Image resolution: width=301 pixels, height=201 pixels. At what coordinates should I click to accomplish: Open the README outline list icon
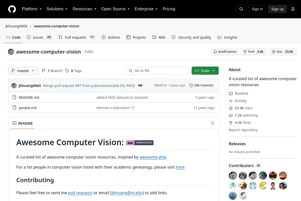coord(212,123)
